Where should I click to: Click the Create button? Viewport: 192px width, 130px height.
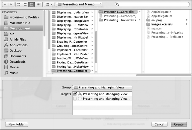[x=179, y=124]
